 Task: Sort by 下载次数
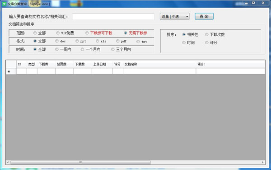[215, 35]
